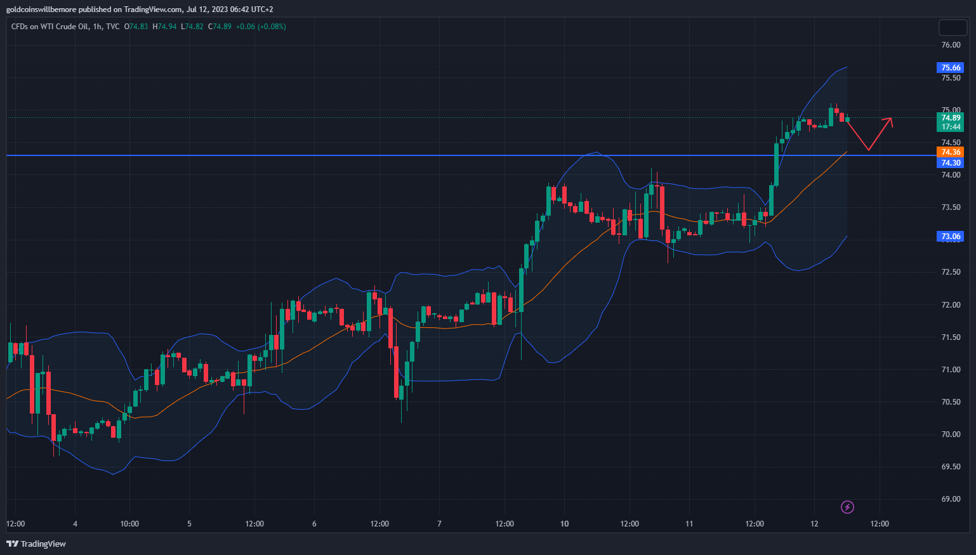Click the +0.06 (+0.08%) change value

(261, 27)
